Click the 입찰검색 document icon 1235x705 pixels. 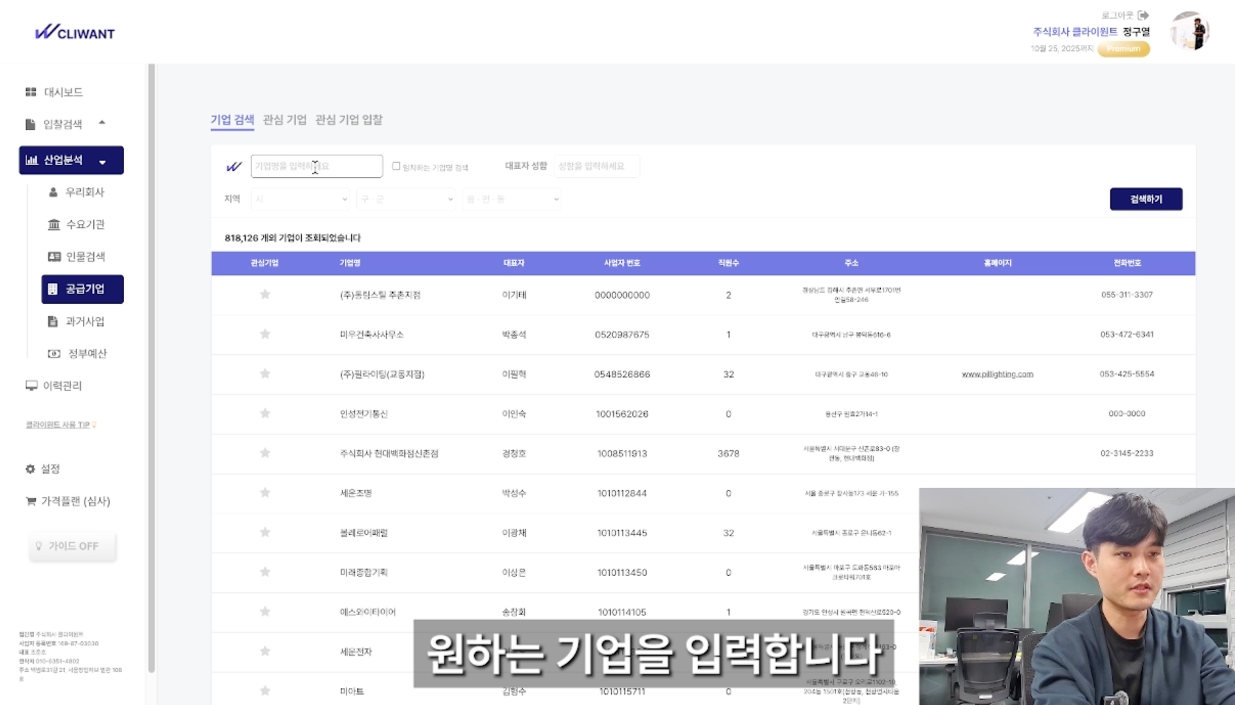click(x=30, y=125)
